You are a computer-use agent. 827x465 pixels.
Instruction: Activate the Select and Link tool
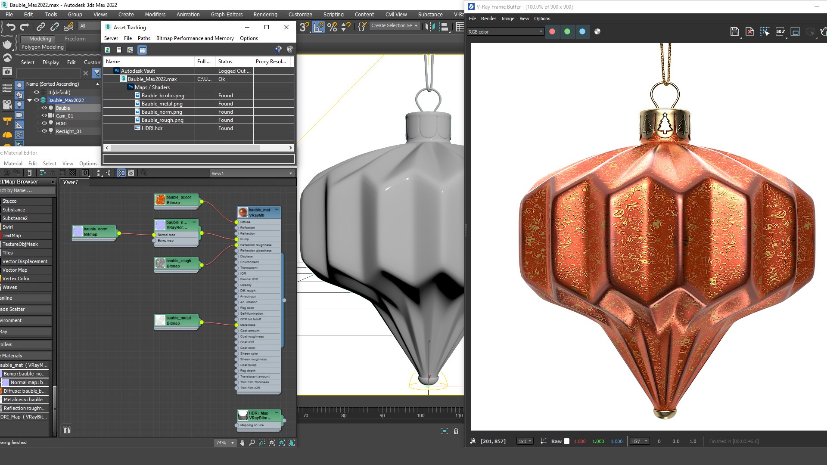(40, 27)
